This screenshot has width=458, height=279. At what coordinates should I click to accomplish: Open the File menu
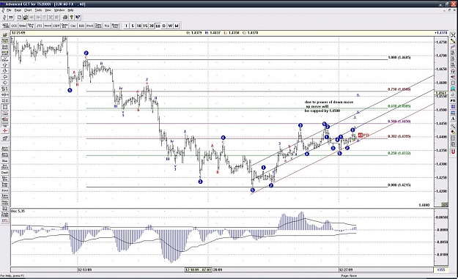[x=9, y=10]
